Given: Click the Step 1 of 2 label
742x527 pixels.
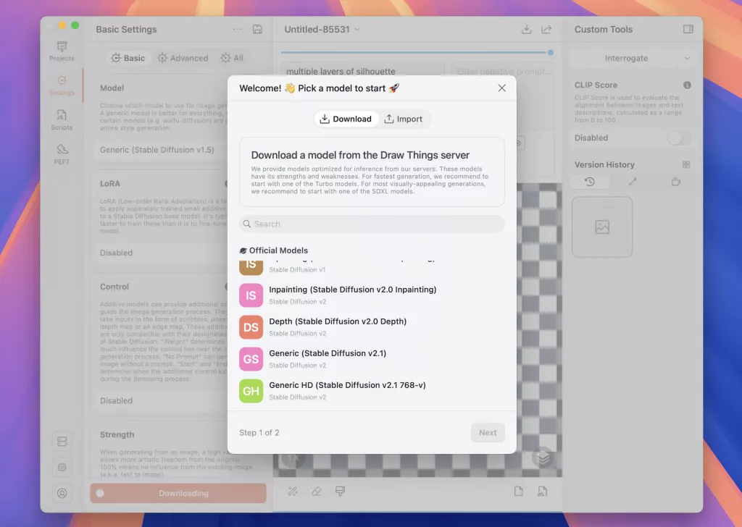Looking at the screenshot, I should (x=259, y=432).
